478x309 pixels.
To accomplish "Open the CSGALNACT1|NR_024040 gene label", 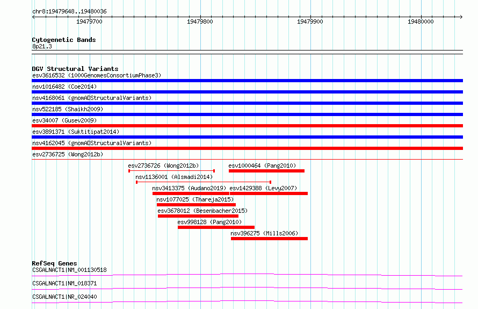I will [64, 297].
